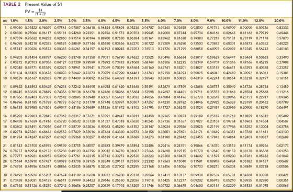Select 0.99010 in row 1, 1.0% column
This screenshot has height=192, width=293.
click(16, 27)
